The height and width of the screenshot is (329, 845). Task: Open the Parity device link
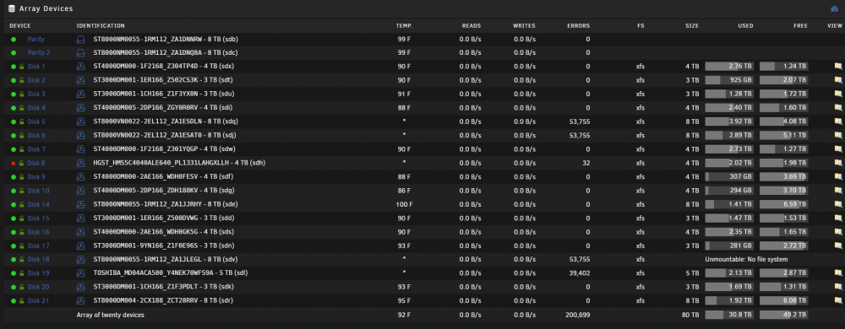[x=36, y=40]
